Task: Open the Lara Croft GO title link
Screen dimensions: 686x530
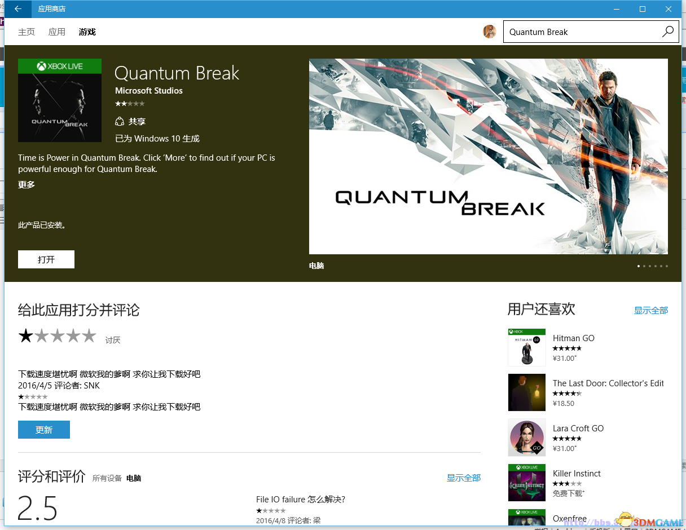Action: pos(578,429)
